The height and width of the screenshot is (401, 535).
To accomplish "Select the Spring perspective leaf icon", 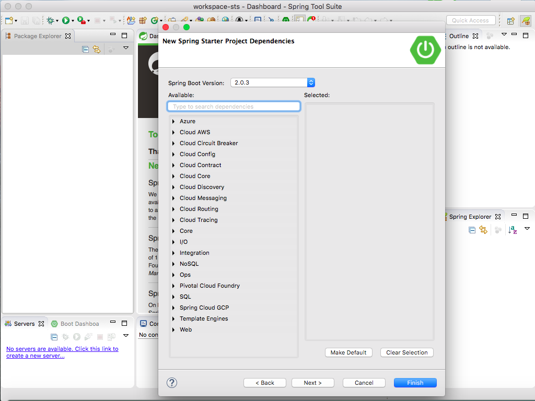I will (x=526, y=21).
